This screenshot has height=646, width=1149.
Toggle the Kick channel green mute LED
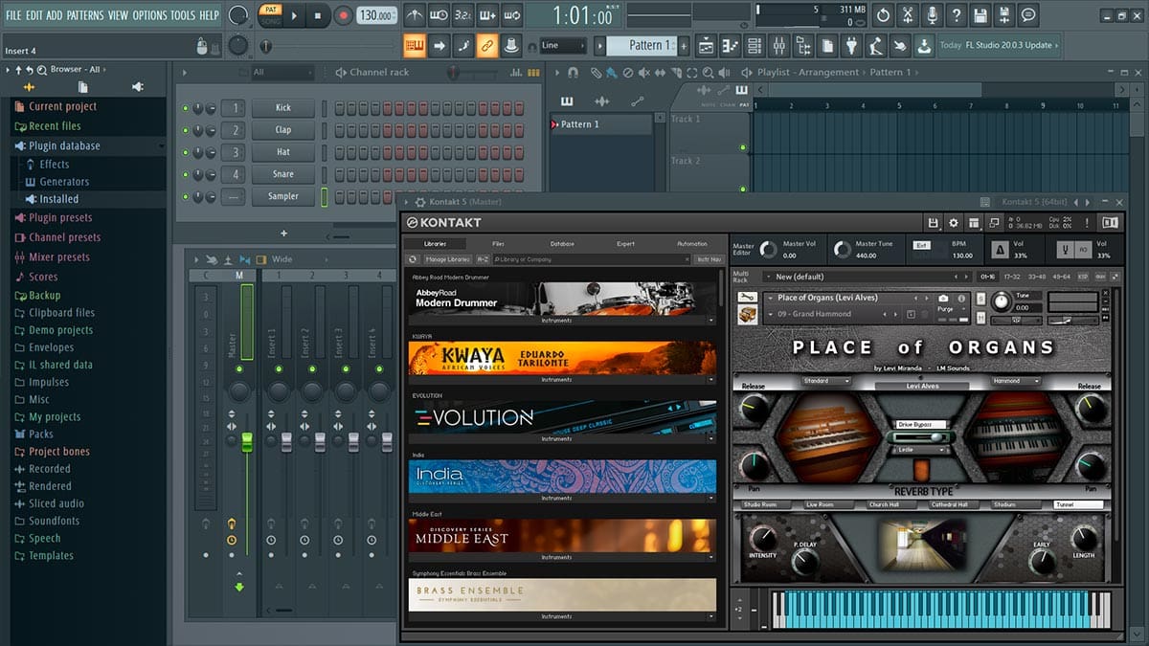click(186, 108)
